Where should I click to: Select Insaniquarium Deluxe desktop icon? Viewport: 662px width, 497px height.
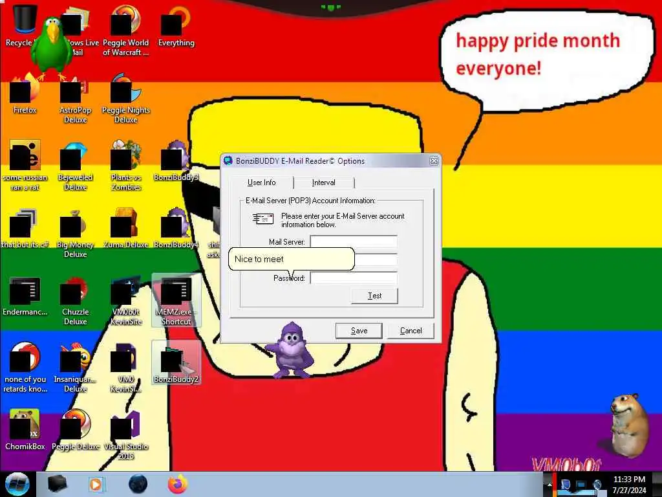(x=75, y=368)
